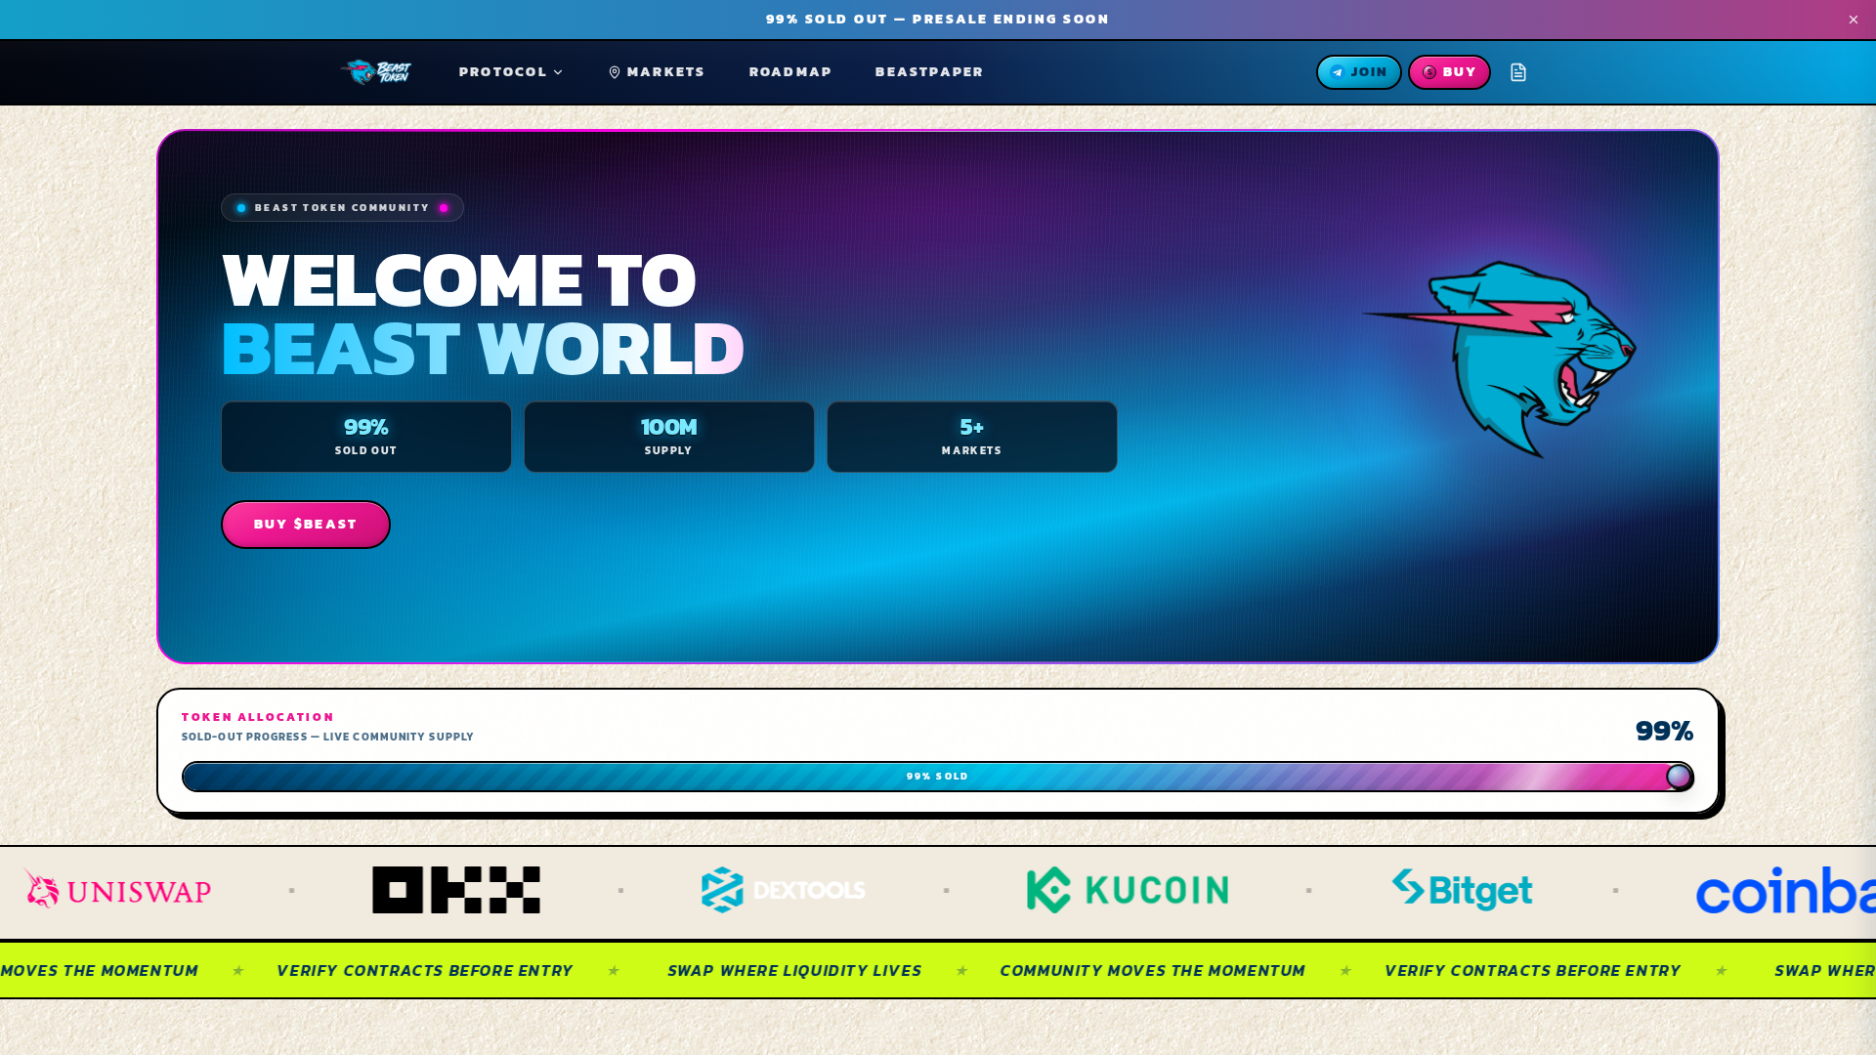The width and height of the screenshot is (1876, 1055).
Task: Expand the Protocol dropdown menu
Action: [511, 72]
